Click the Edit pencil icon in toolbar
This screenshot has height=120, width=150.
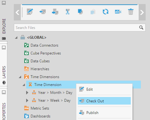point(30,12)
